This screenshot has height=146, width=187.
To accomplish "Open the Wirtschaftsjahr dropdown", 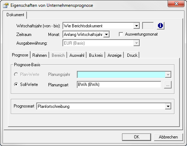I will click(x=136, y=26).
